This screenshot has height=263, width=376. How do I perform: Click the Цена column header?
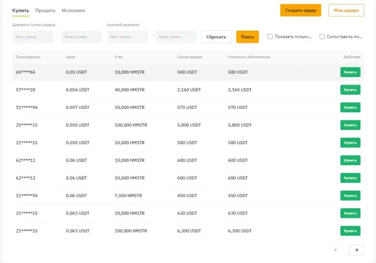tap(70, 57)
